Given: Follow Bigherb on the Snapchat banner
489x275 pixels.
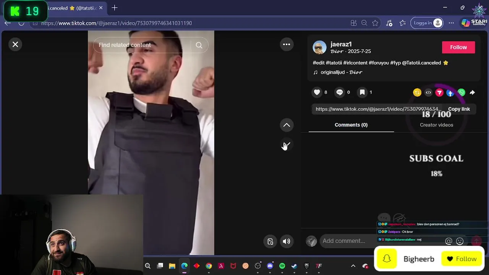Looking at the screenshot, I should pyautogui.click(x=462, y=259).
